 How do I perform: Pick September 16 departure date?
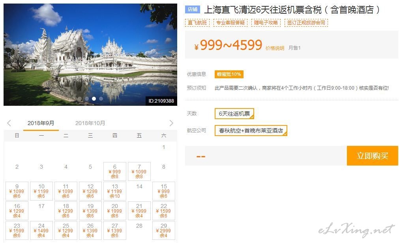click(x=17, y=211)
